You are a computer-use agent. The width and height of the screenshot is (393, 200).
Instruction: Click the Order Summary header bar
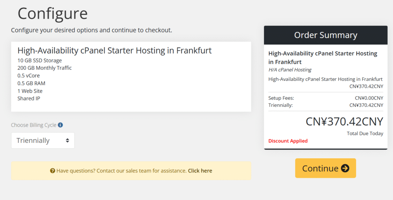click(325, 35)
